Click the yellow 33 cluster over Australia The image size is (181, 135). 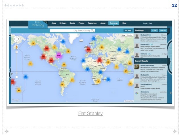[130, 84]
